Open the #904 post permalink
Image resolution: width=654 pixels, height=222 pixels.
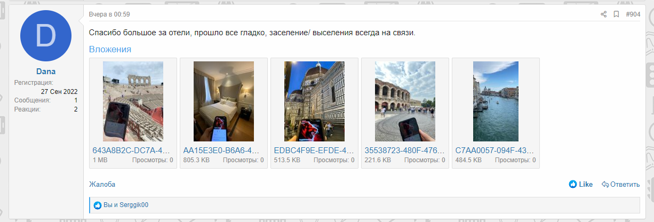(x=633, y=14)
